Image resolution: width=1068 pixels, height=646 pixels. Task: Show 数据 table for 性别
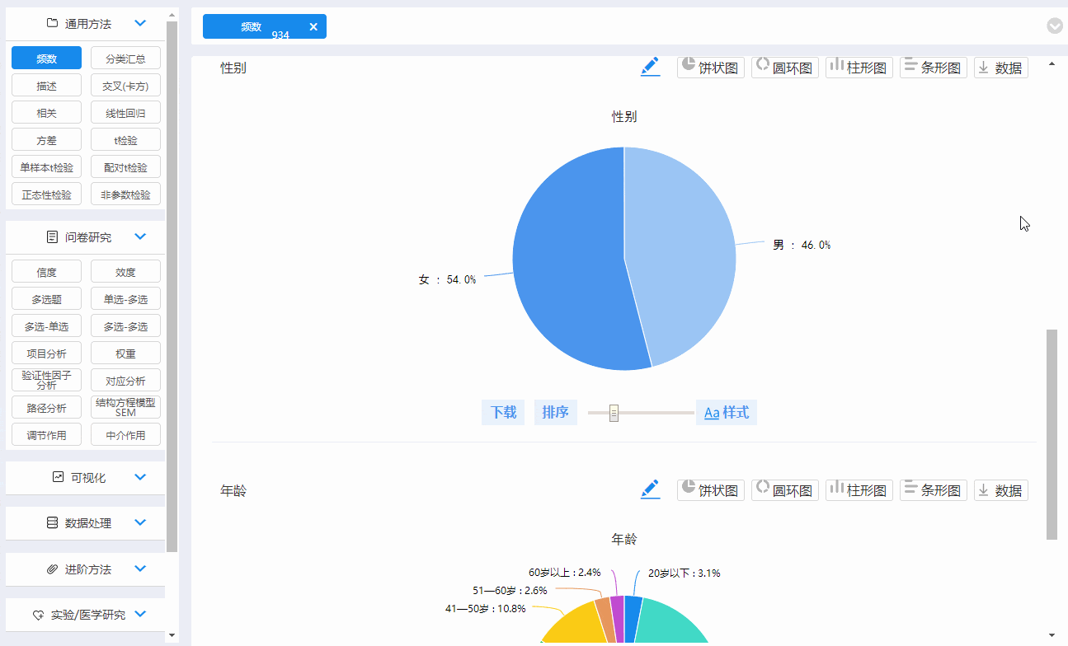pos(1001,68)
